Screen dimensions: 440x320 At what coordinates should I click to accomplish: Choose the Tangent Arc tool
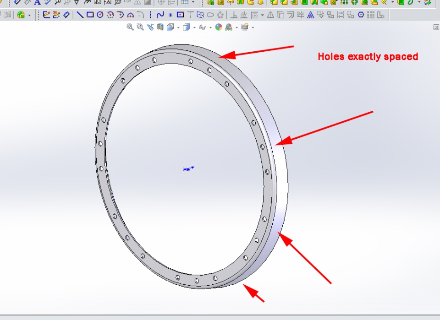121,15
